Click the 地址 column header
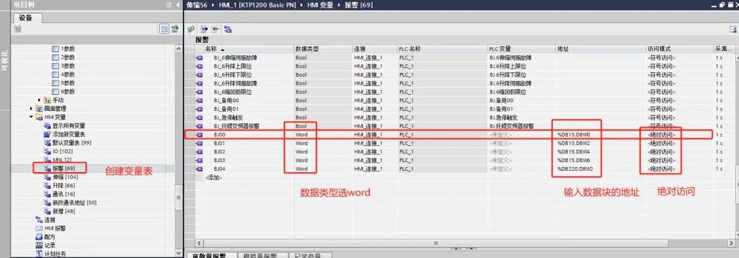This screenshot has height=258, width=739. pyautogui.click(x=601, y=49)
